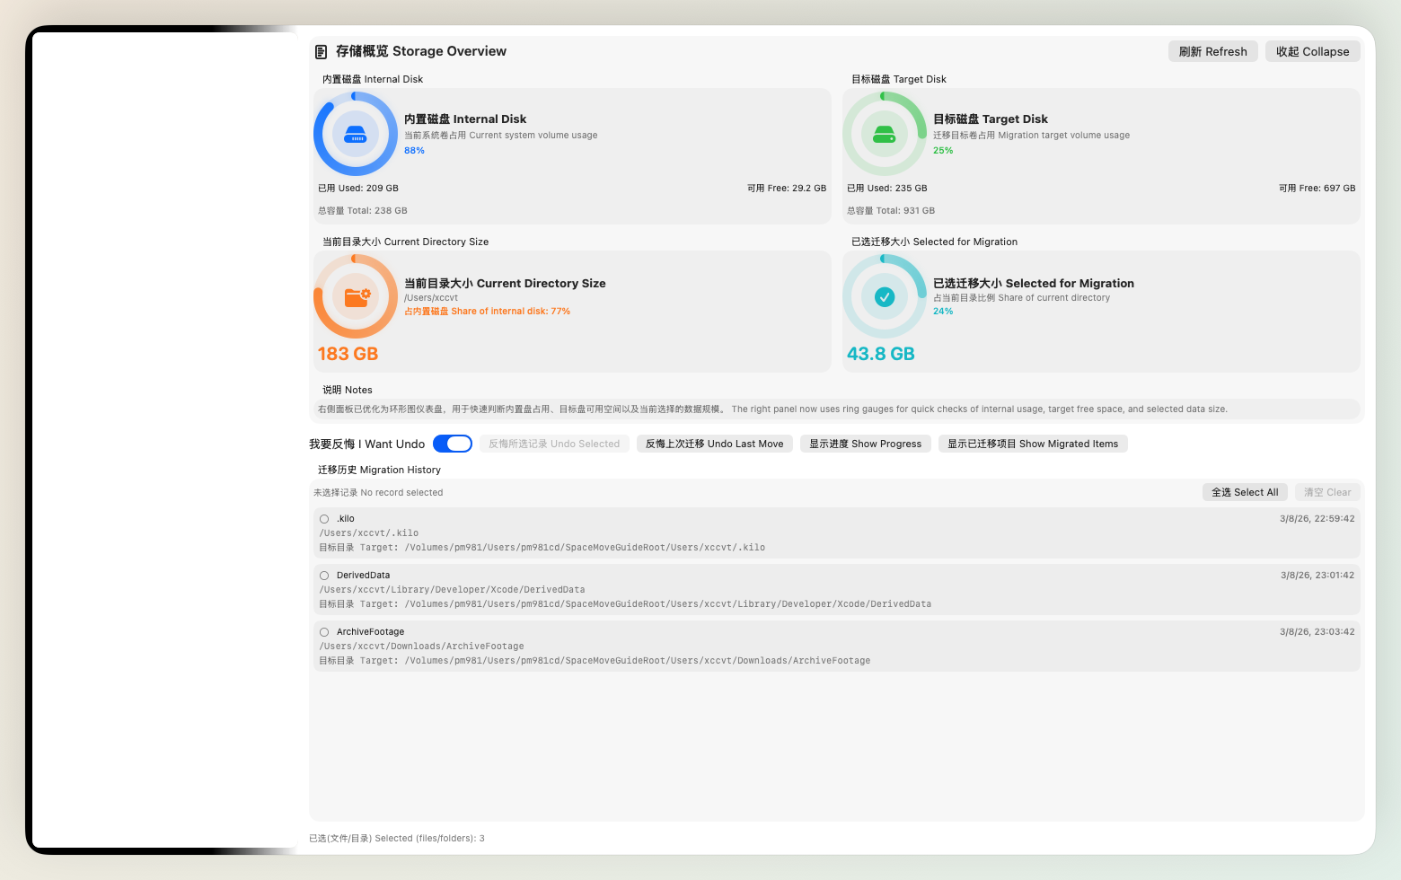Select the DerivedData record radio button

324,576
